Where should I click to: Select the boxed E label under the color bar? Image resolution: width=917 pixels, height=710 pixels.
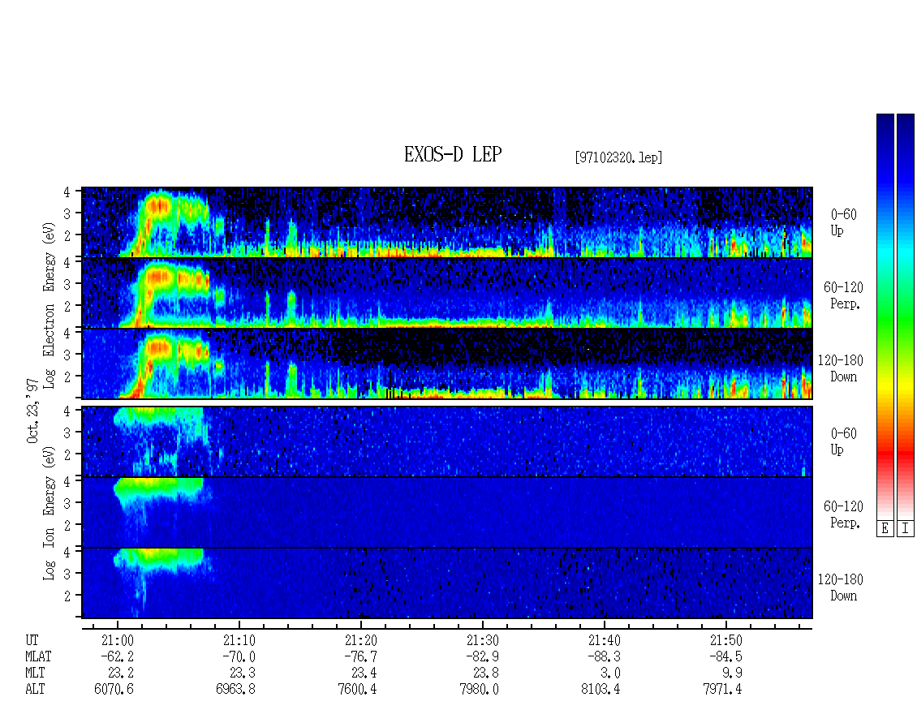click(x=885, y=529)
